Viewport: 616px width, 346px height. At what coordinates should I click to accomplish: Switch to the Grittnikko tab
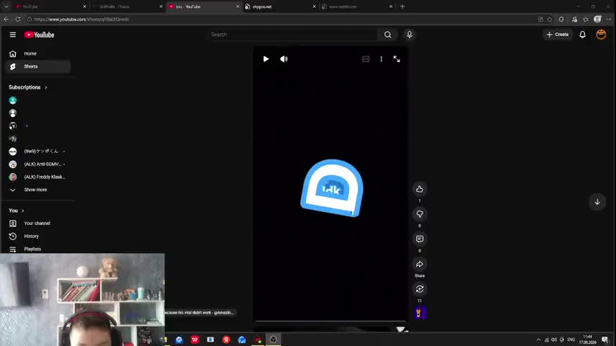[x=127, y=6]
